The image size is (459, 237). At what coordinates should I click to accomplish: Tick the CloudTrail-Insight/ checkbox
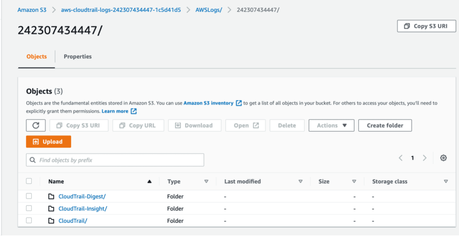29,208
